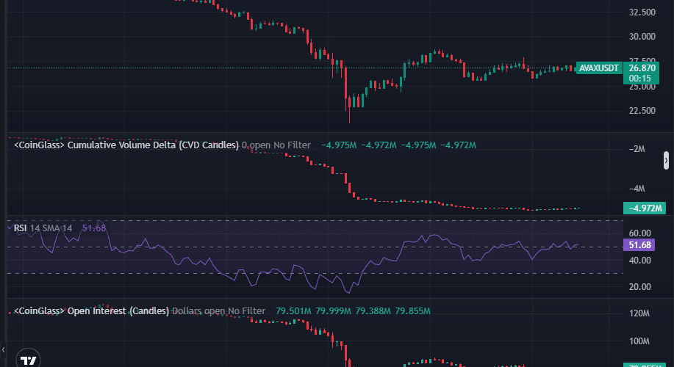
Task: Select the Cumulative Volume Delta indicator title
Action: [126, 145]
